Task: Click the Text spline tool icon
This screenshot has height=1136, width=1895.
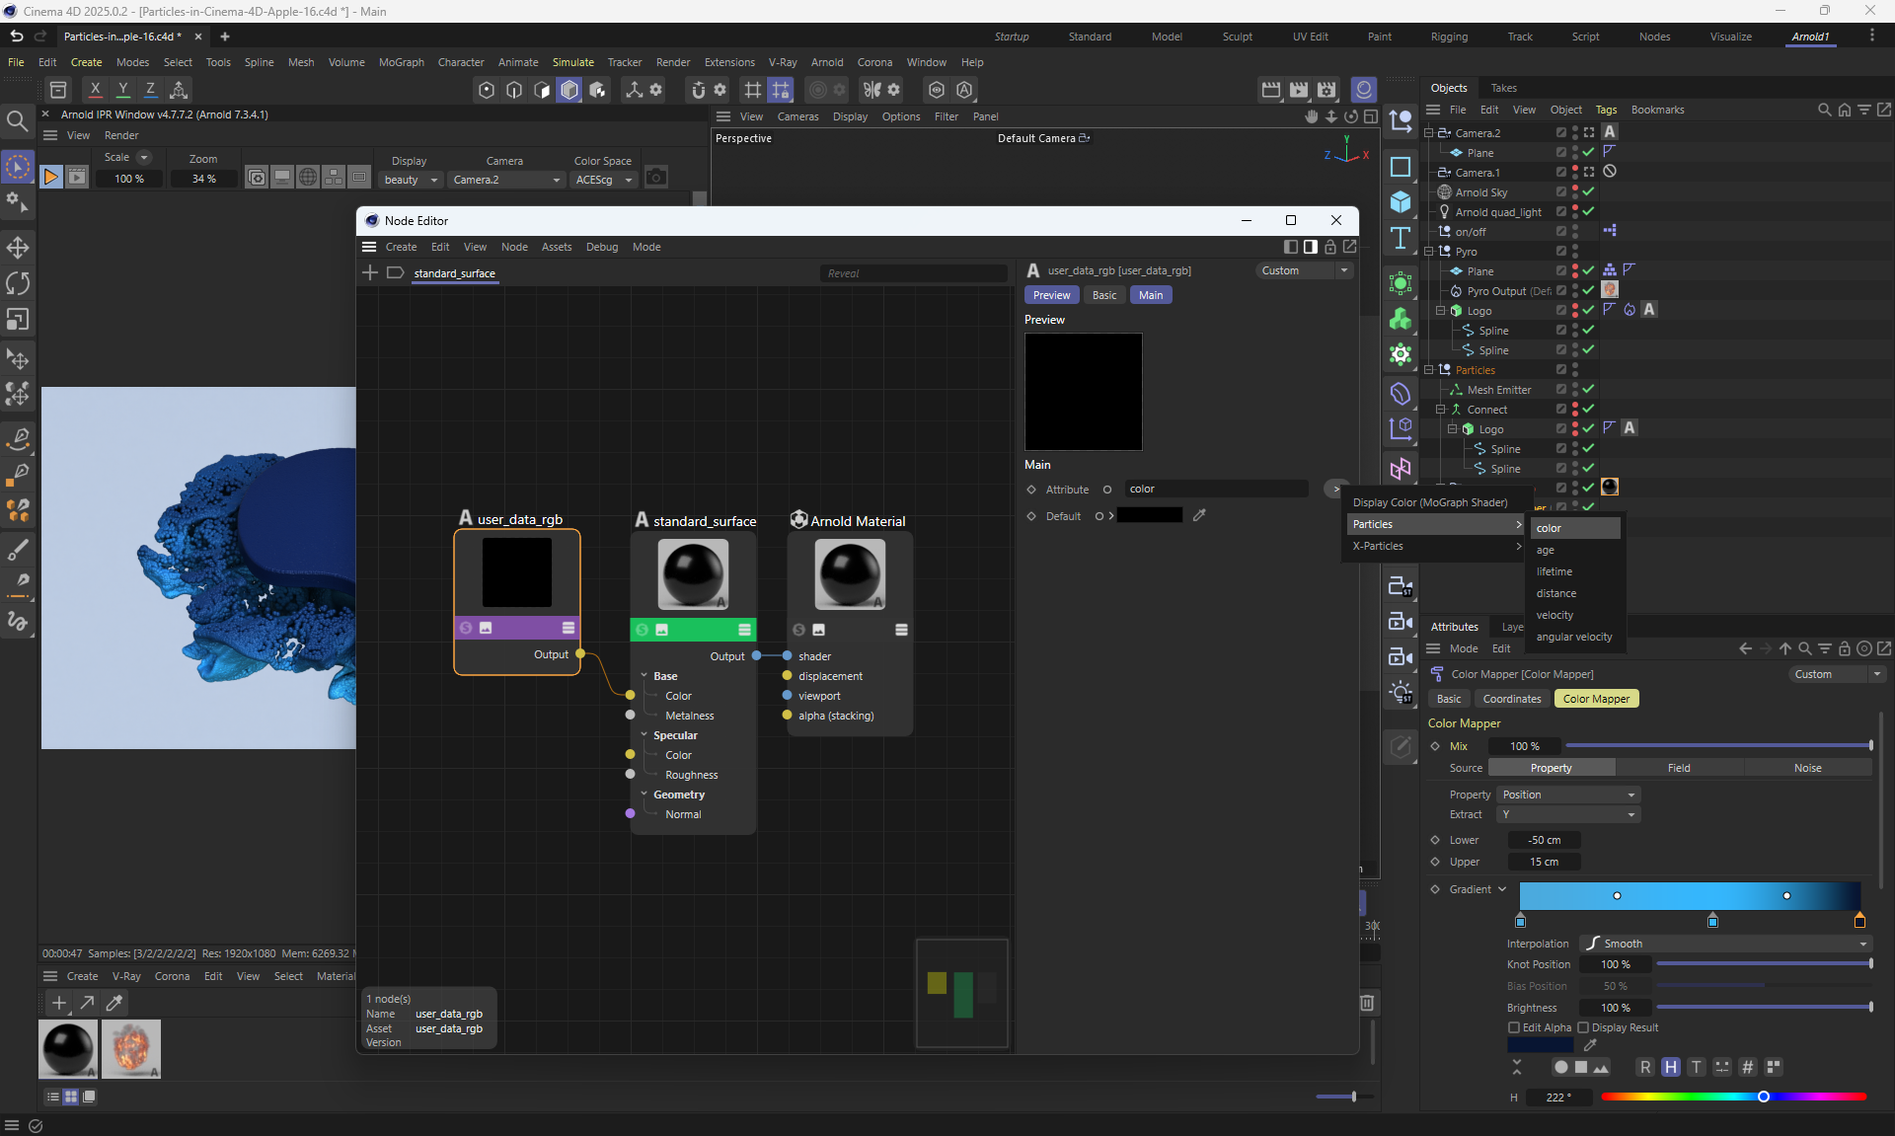Action: click(x=1400, y=238)
